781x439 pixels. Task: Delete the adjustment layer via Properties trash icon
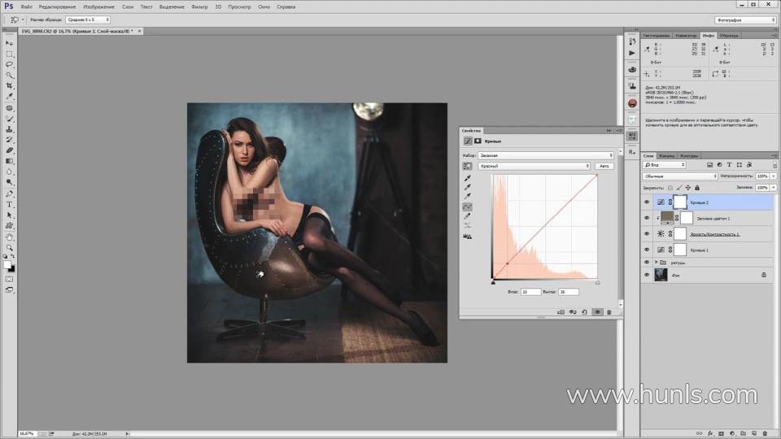[609, 312]
